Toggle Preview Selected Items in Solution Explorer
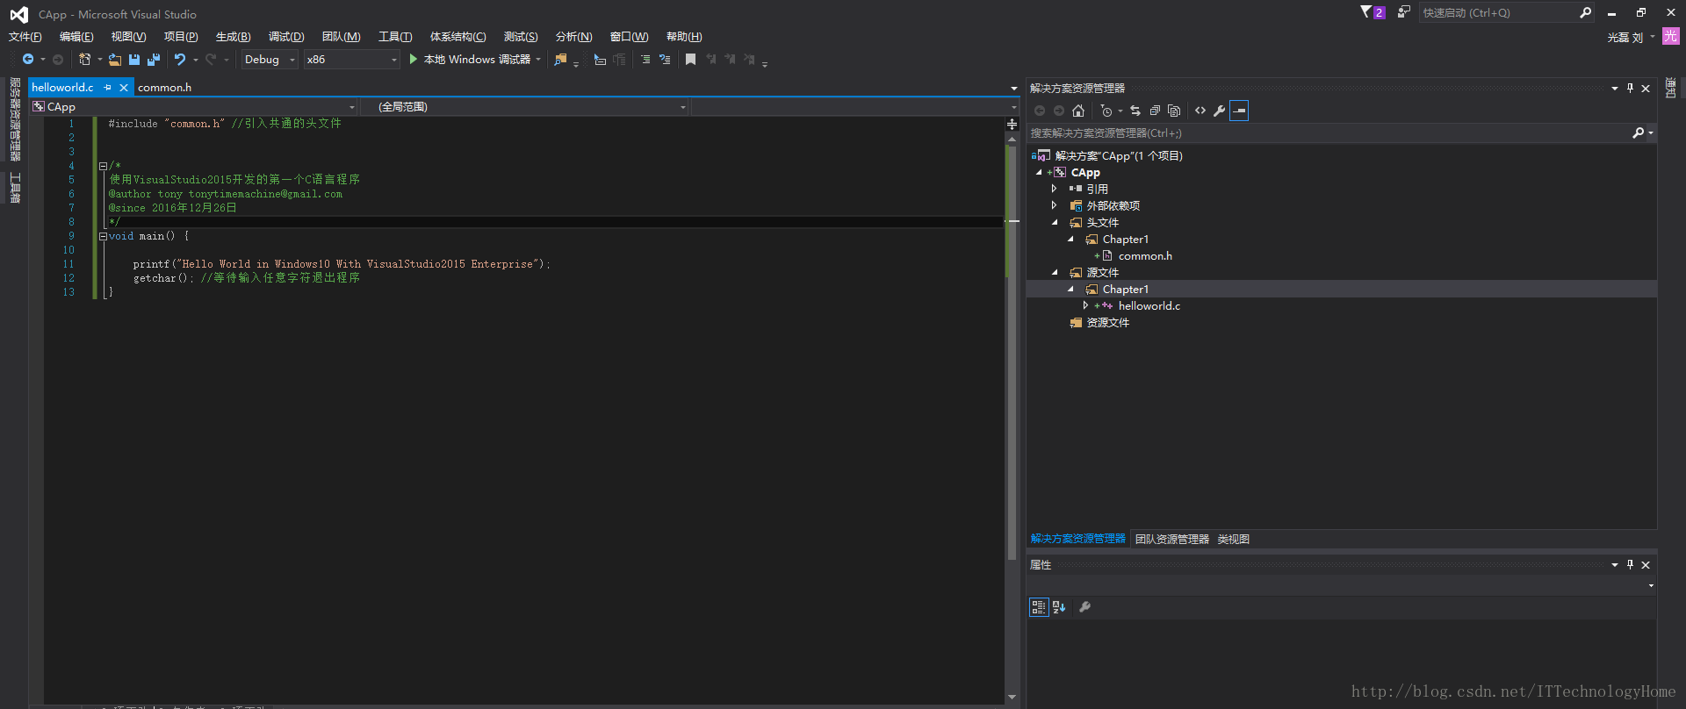 (1239, 111)
